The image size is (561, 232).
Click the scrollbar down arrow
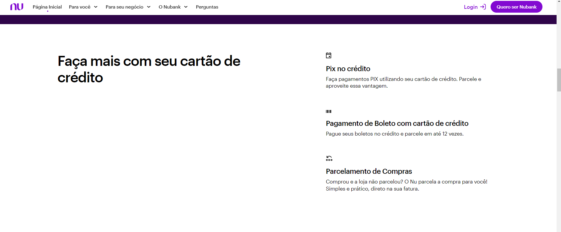click(559, 230)
